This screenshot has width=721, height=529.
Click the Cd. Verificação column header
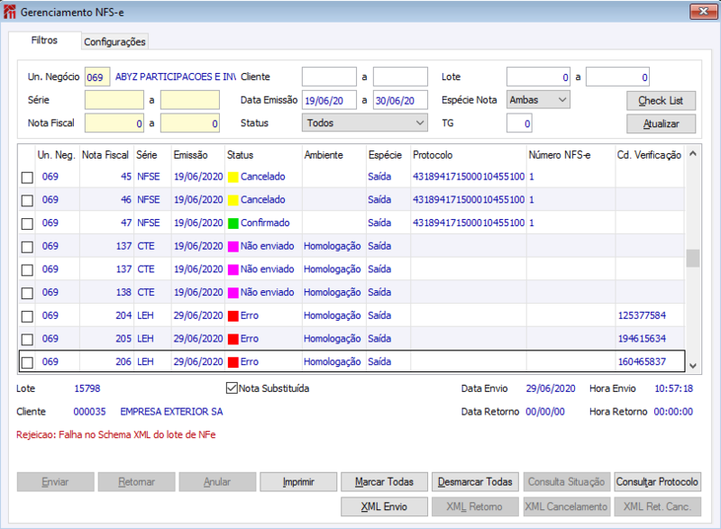(649, 155)
